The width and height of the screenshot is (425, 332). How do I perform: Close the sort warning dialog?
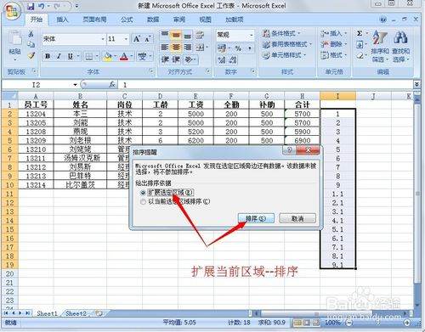(308, 150)
